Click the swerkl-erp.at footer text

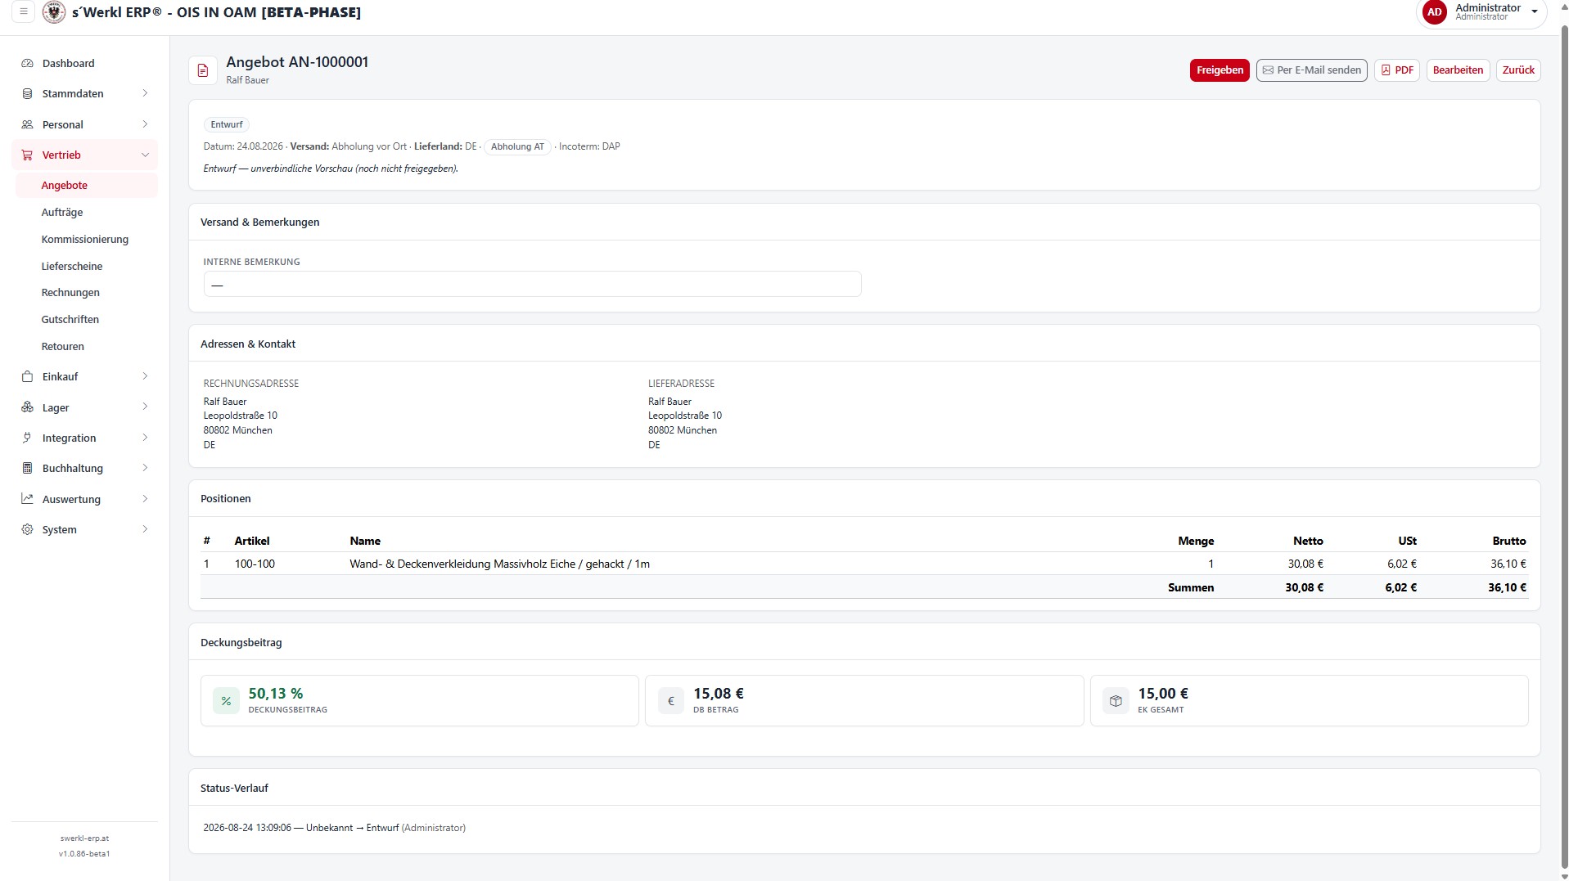click(x=84, y=838)
